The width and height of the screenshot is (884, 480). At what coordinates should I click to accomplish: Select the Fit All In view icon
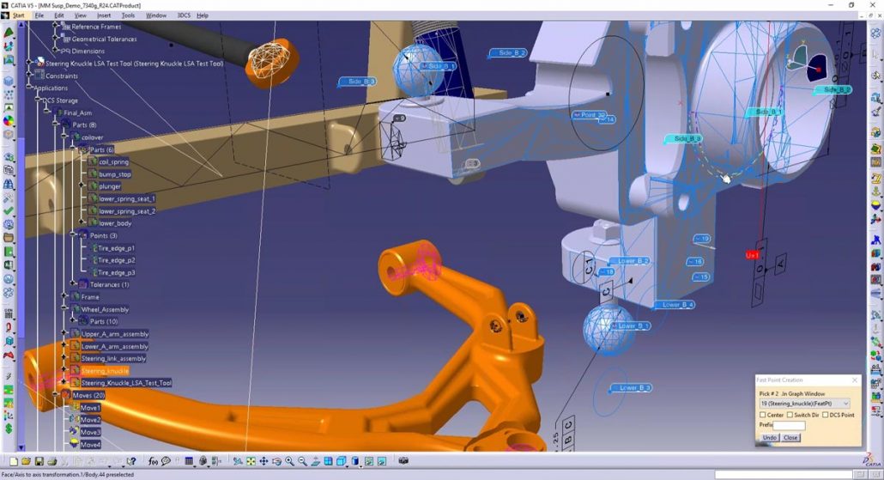click(251, 462)
